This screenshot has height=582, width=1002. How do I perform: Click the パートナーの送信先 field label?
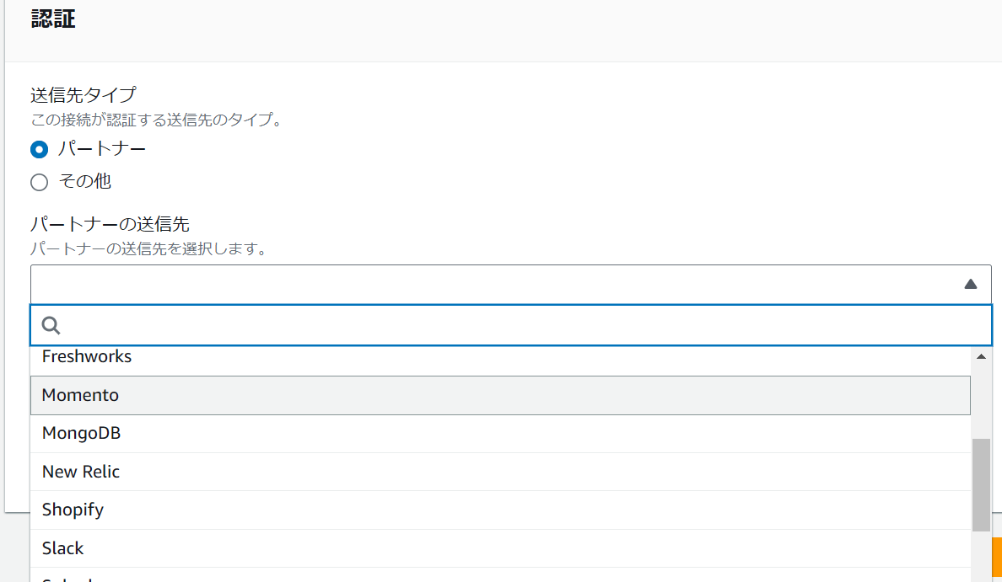click(110, 224)
